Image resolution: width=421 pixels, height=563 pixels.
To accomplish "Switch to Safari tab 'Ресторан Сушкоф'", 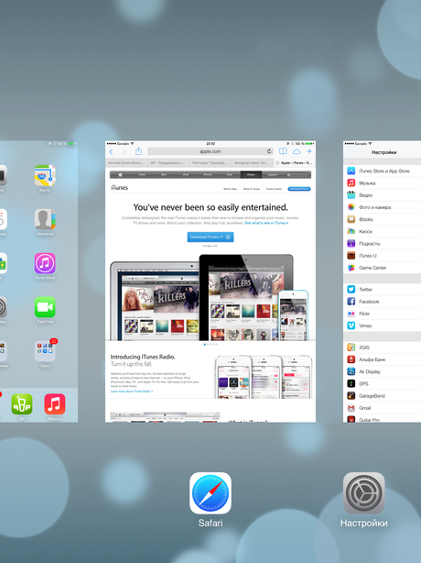I will pyautogui.click(x=210, y=162).
